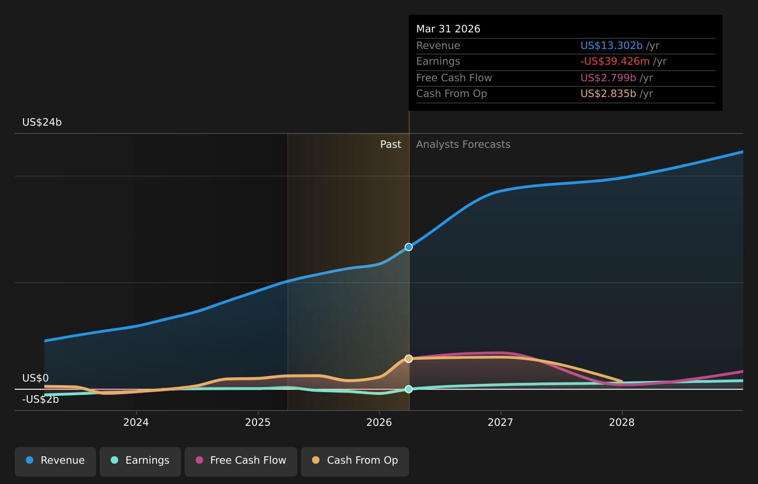
Task: Toggle the Cash From Op legend series
Action: coord(355,461)
